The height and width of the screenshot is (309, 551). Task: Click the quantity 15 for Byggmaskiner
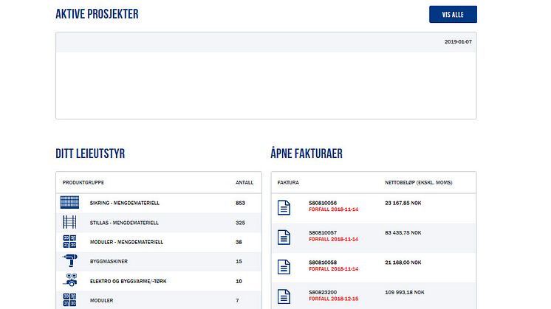239,261
